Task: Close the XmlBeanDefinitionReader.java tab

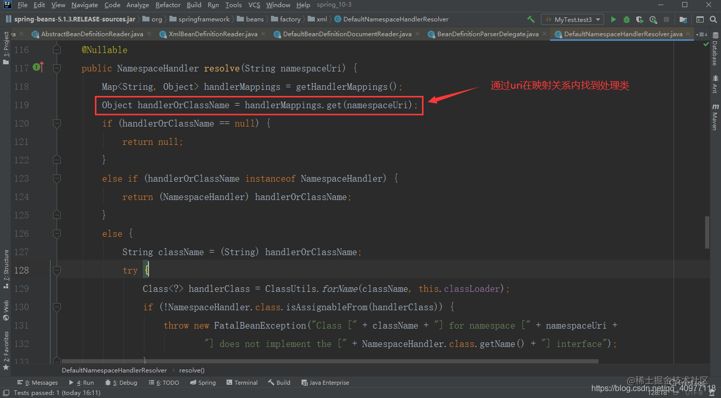Action: click(263, 34)
